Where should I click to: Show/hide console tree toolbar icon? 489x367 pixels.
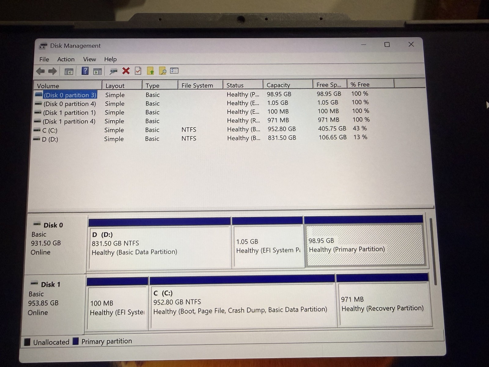69,72
